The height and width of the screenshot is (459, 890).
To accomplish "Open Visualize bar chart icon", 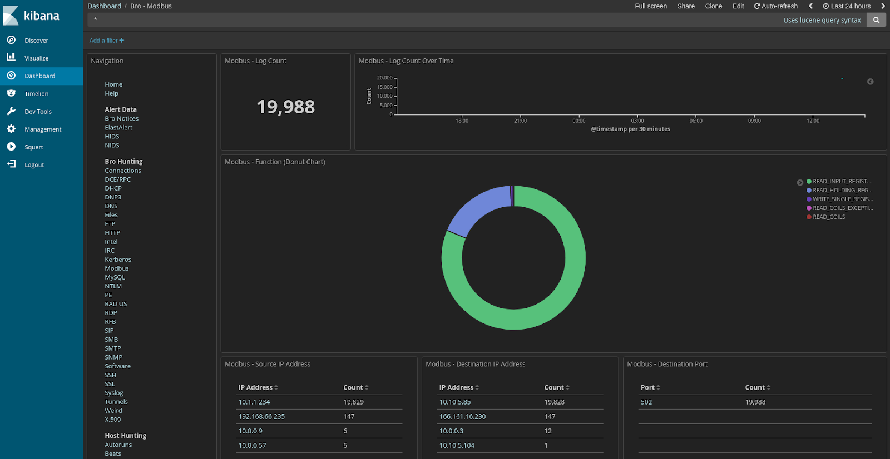I will pos(11,57).
